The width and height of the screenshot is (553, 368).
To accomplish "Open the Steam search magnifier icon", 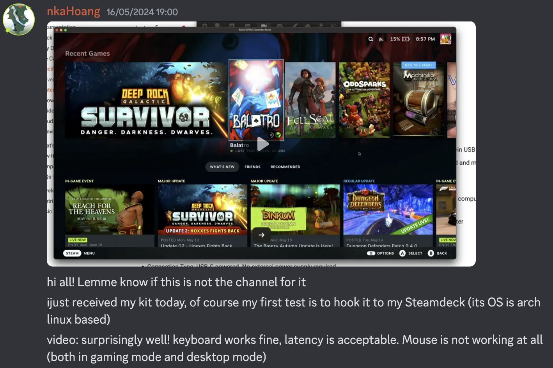I will tap(370, 39).
